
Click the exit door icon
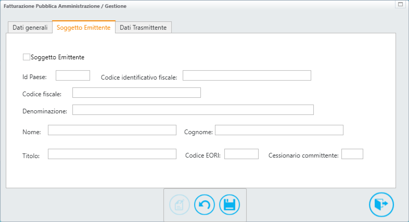[381, 204]
